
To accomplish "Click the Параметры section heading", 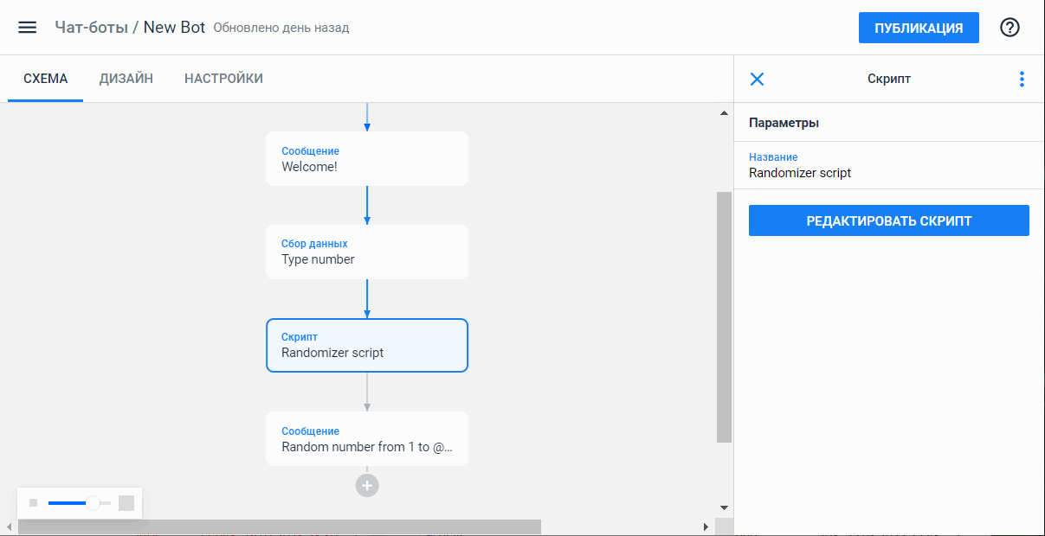I will (784, 123).
